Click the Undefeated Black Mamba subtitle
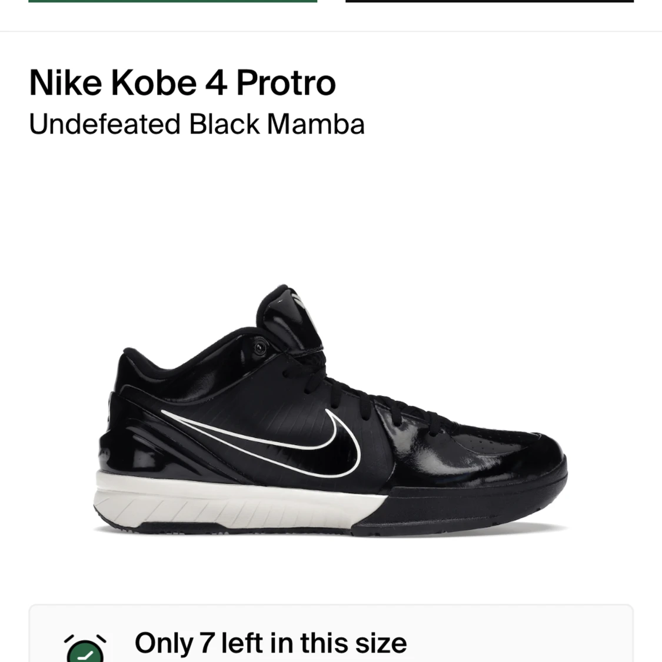662x662 pixels. [197, 124]
